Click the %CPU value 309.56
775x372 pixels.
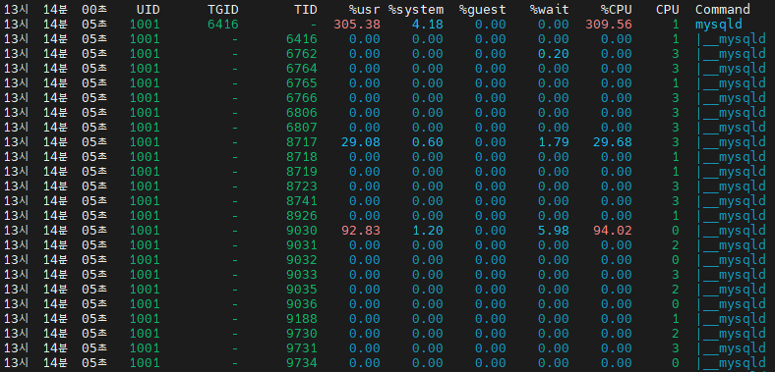click(609, 25)
